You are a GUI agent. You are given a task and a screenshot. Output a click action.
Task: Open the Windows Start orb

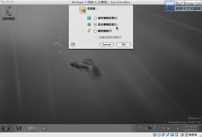click(6, 128)
